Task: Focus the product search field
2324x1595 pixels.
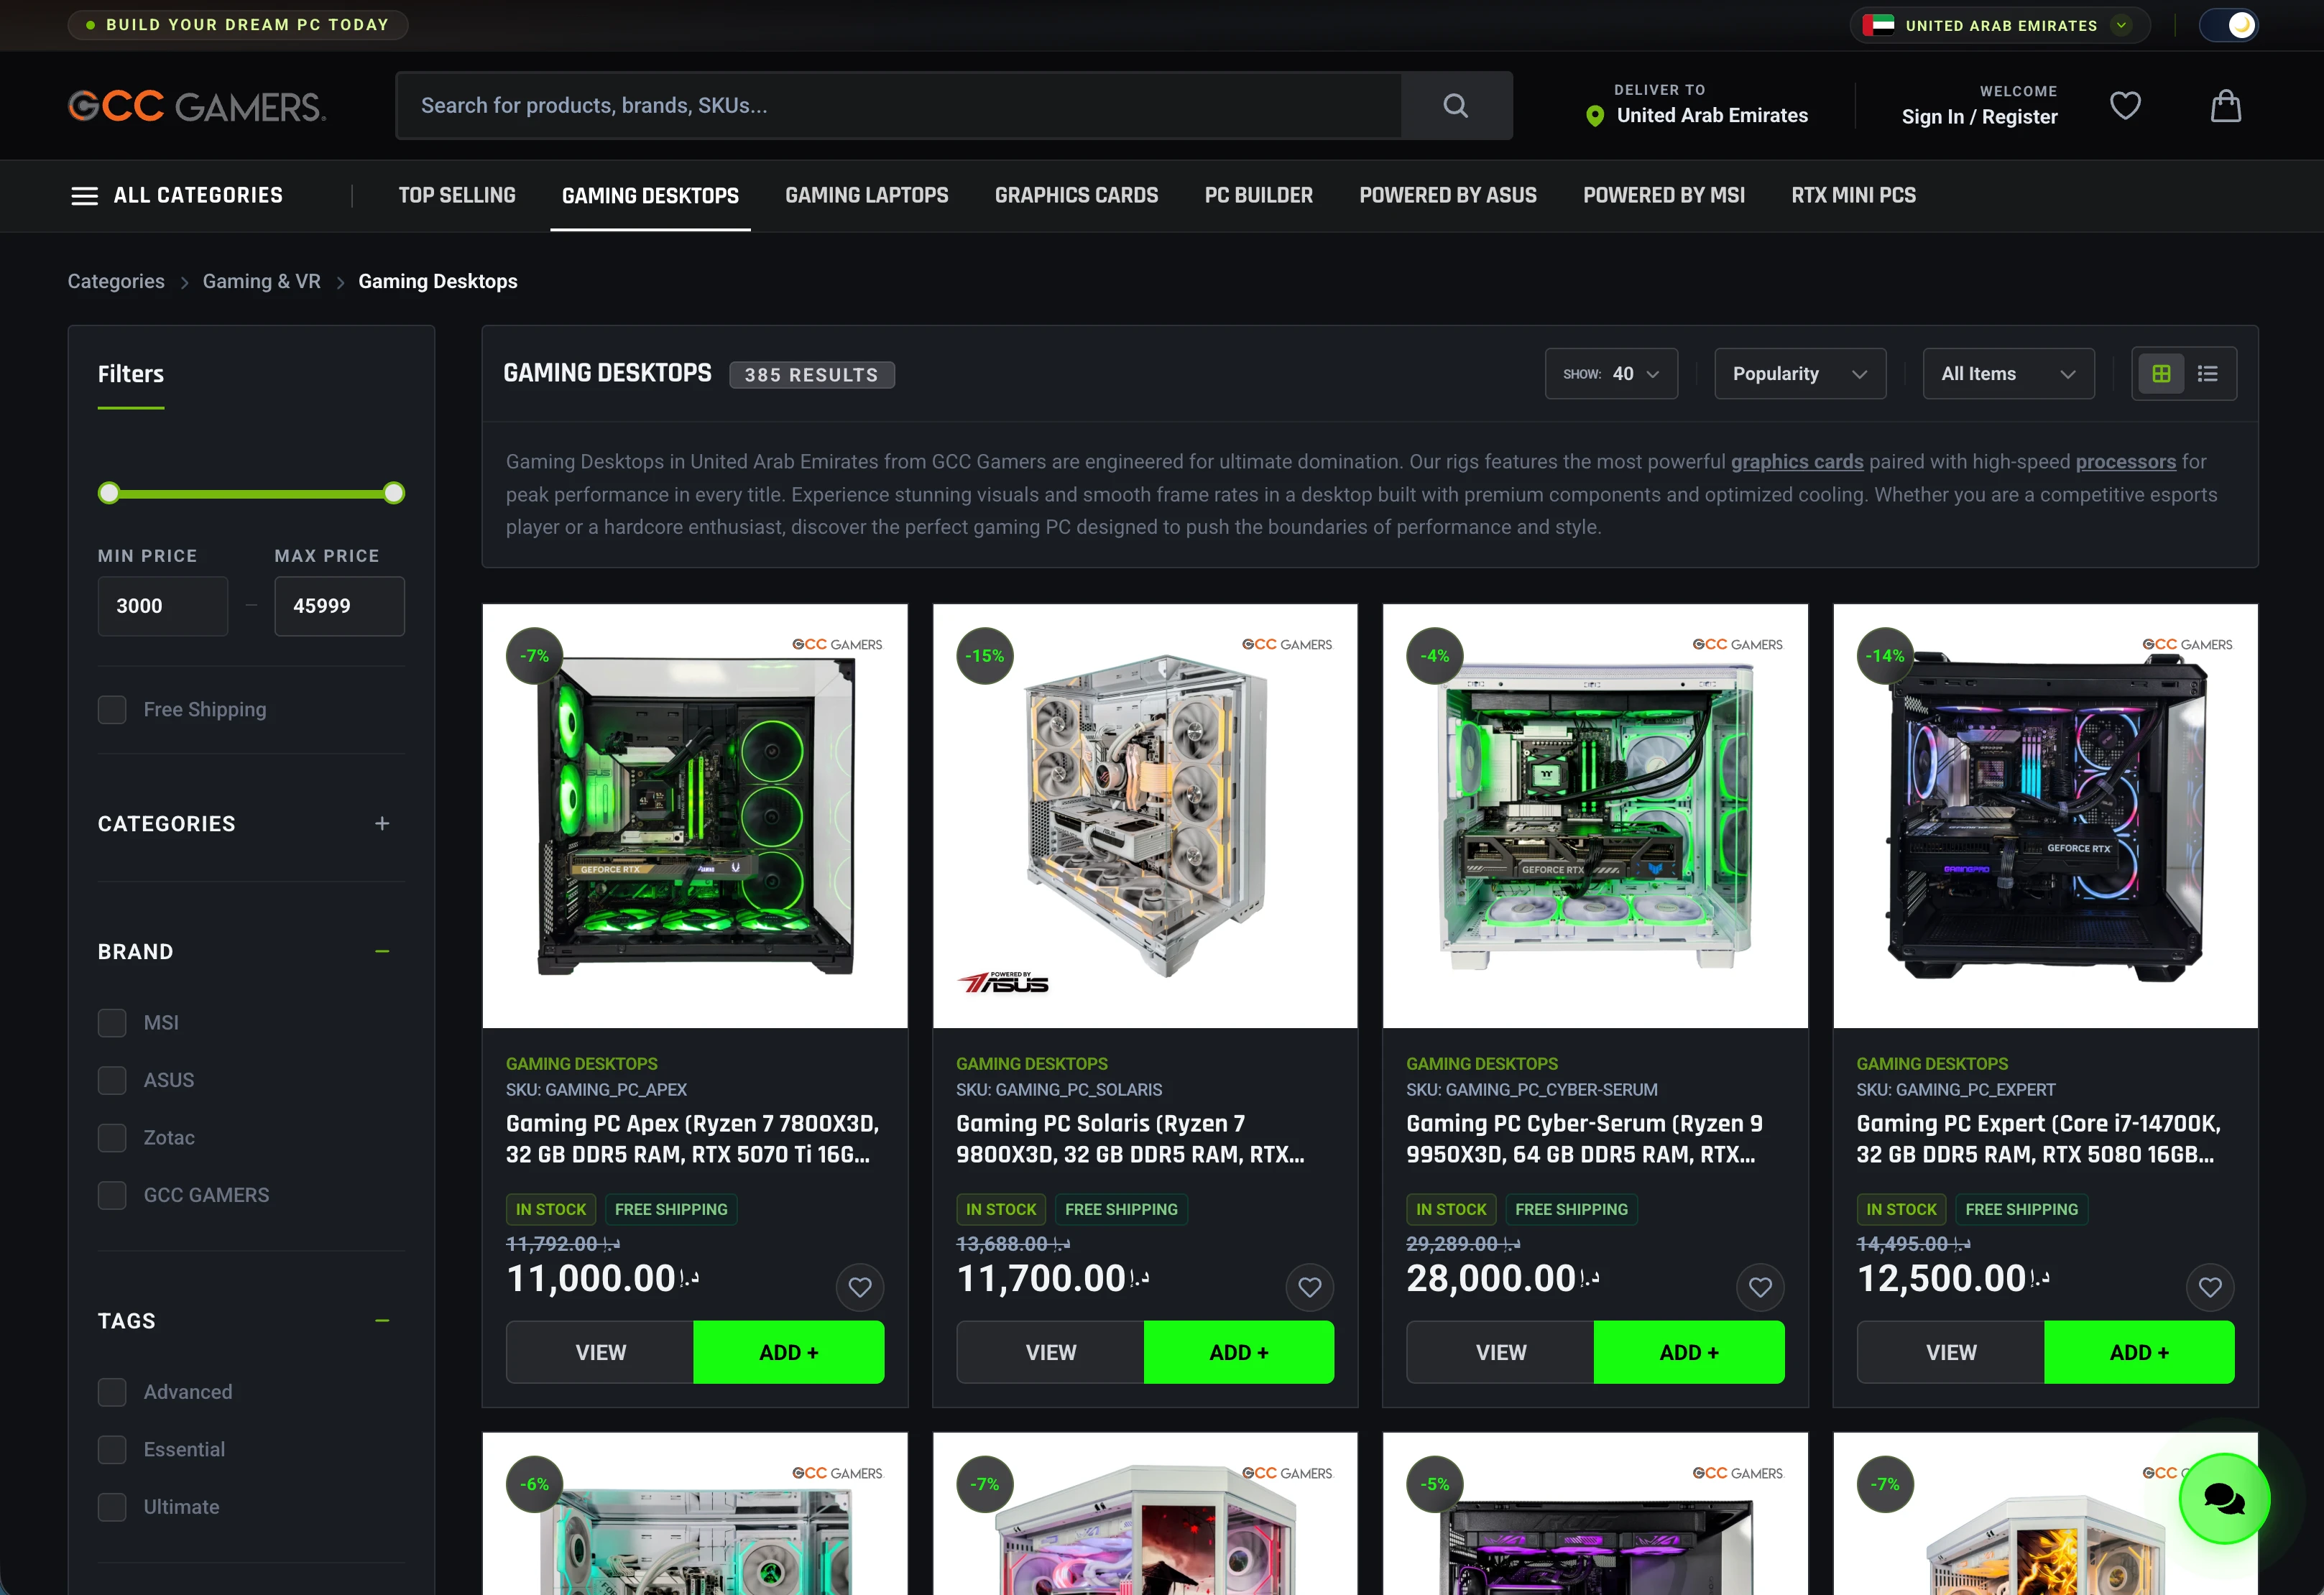Action: pos(899,105)
